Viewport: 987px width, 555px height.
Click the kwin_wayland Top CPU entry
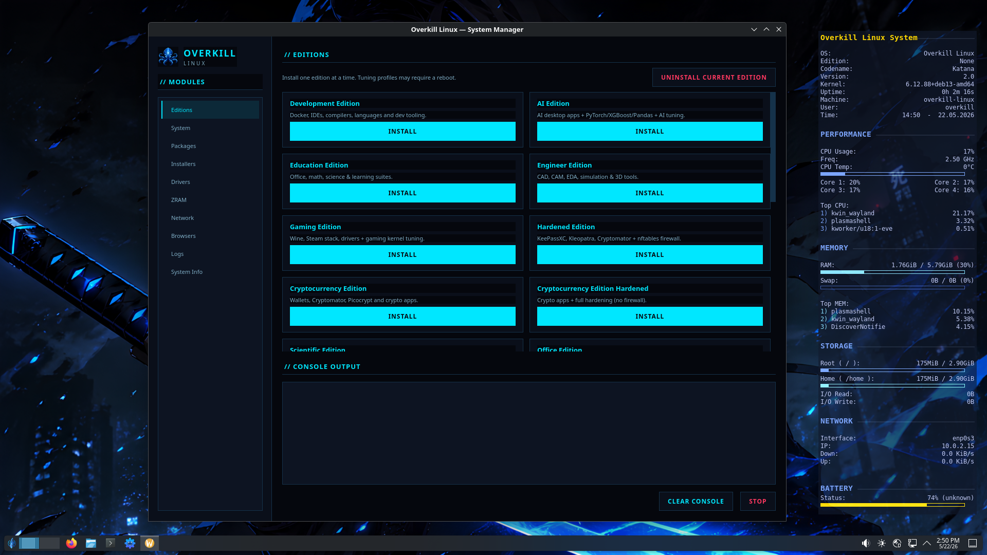point(897,213)
